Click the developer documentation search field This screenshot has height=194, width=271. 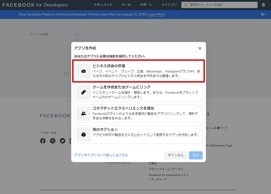coord(219,5)
